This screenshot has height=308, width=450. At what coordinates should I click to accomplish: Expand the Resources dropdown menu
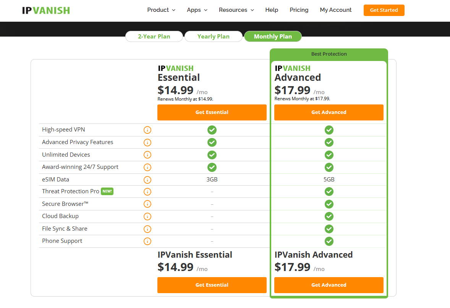coord(236,10)
